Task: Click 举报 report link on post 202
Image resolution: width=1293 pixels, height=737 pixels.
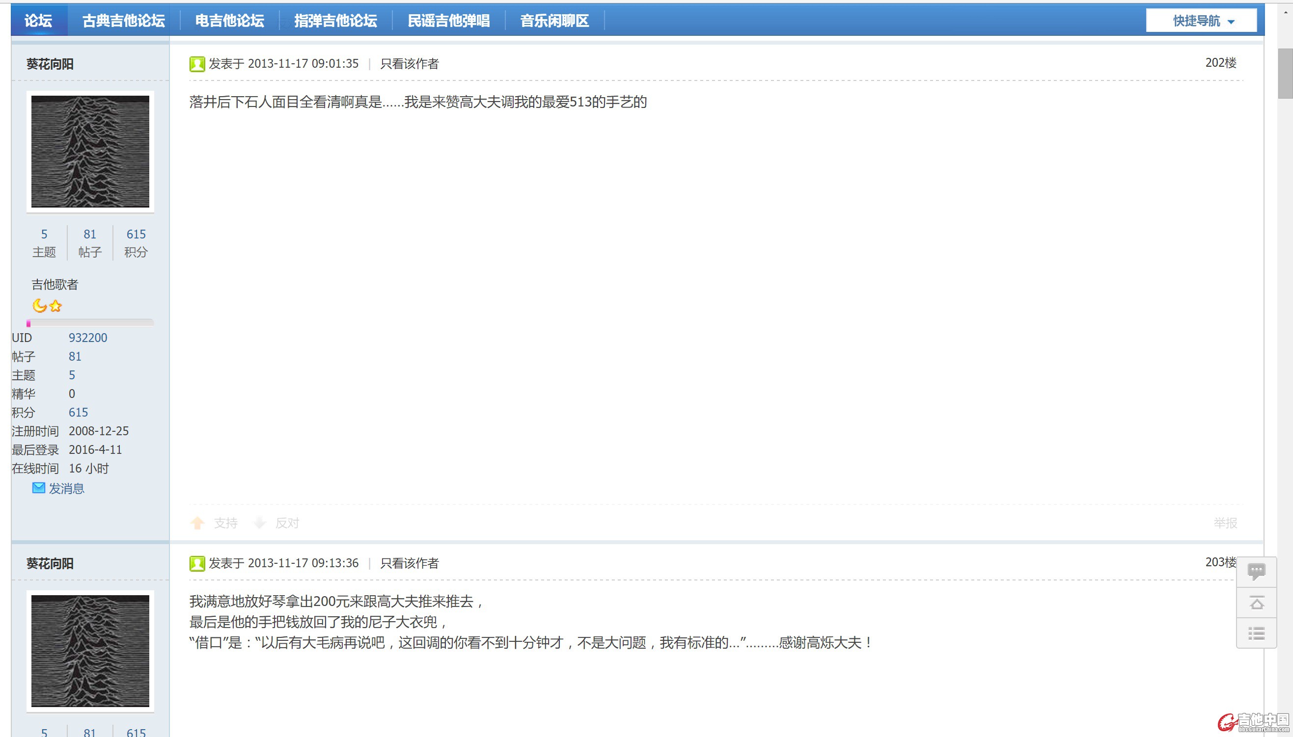Action: [1225, 523]
